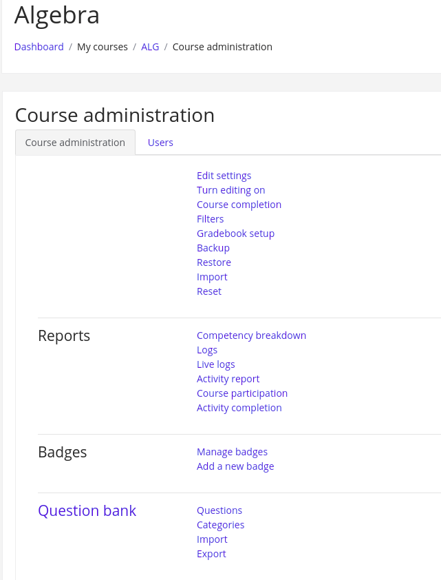Open Edit settings

point(224,176)
